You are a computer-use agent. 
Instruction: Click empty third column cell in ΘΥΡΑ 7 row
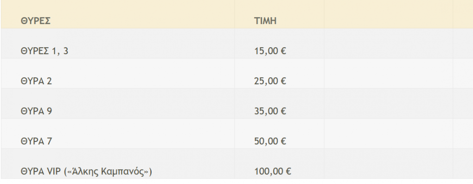[389, 134]
